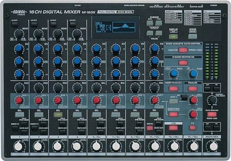This screenshot has width=231, height=161.
Task: Click the CURSOR FWD button
Action: (x=159, y=23)
